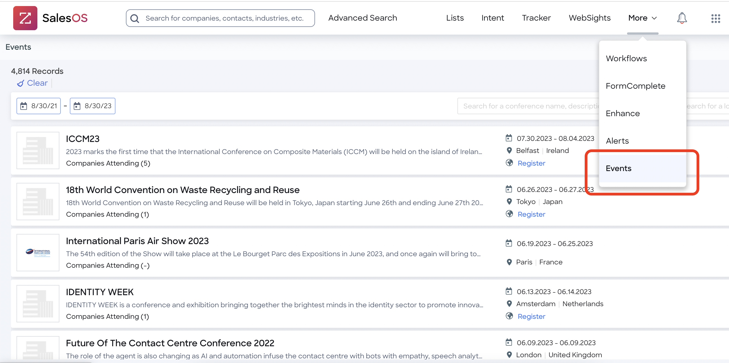This screenshot has width=729, height=363.
Task: Click globe icon beside IDENTITY WEEK Register
Action: point(509,316)
